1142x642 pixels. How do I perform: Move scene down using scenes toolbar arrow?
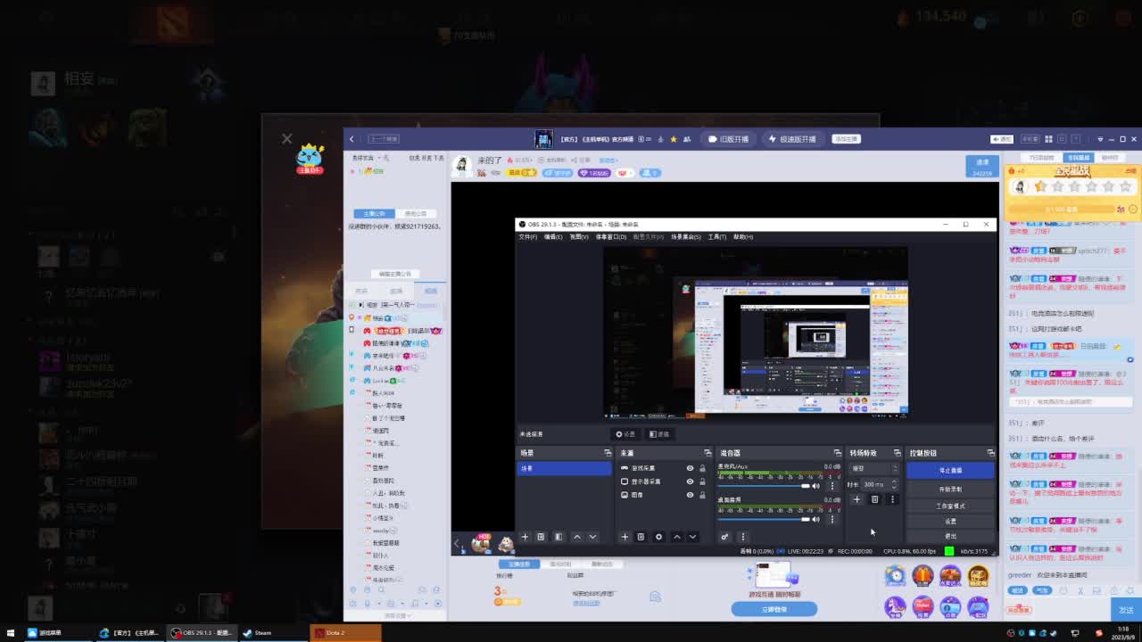click(592, 537)
